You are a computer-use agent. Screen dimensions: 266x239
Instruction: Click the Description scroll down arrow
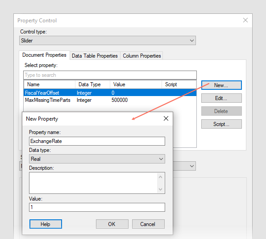point(161,189)
